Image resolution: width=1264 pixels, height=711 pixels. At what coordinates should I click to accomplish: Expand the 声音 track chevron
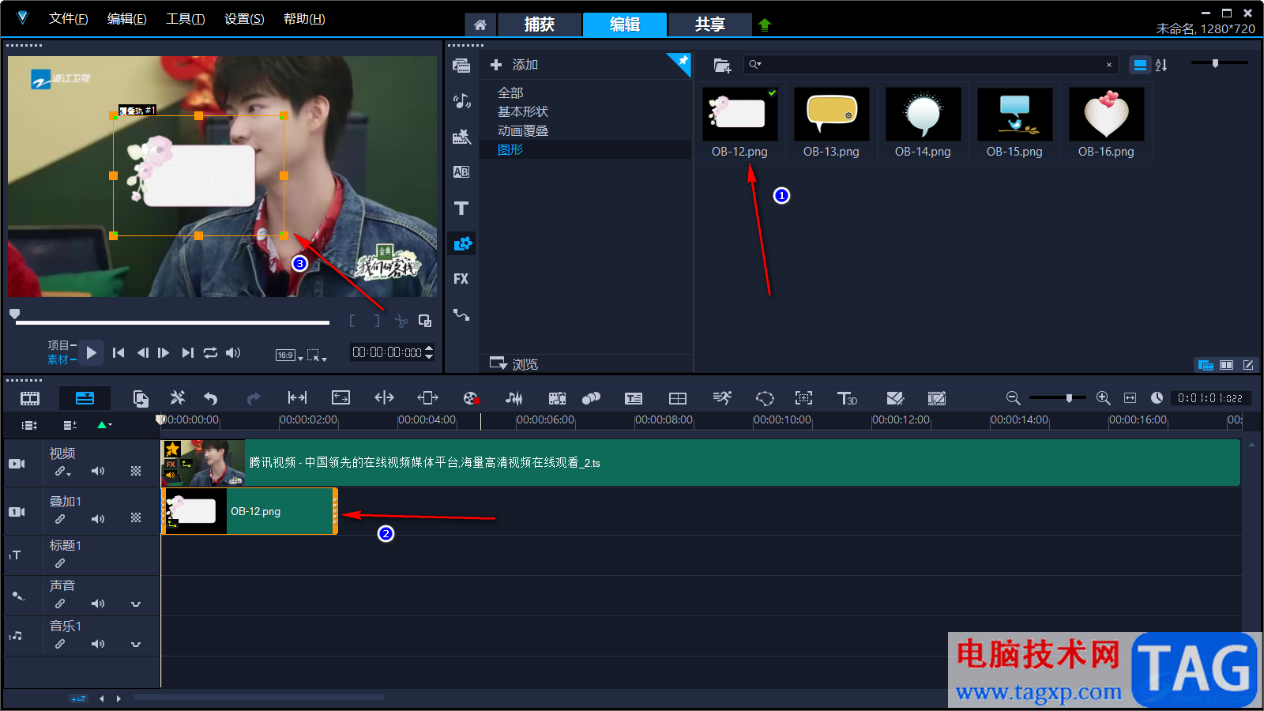point(136,604)
